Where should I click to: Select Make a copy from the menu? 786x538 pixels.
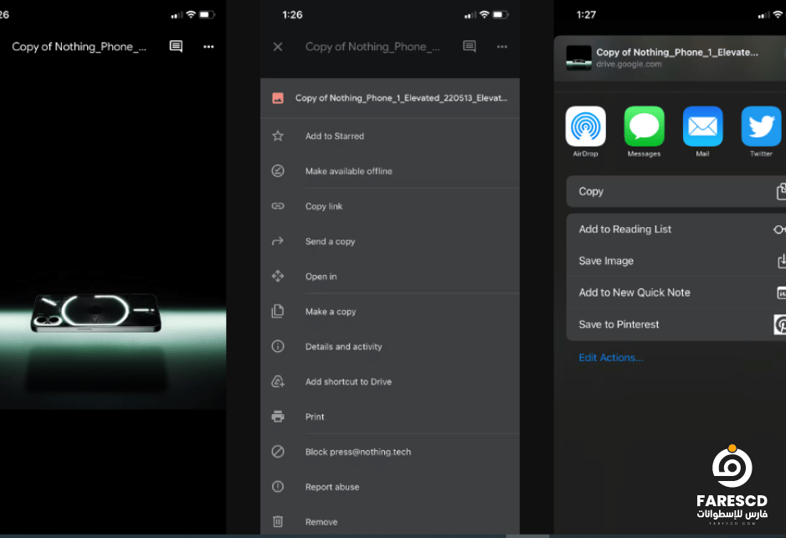pos(390,312)
